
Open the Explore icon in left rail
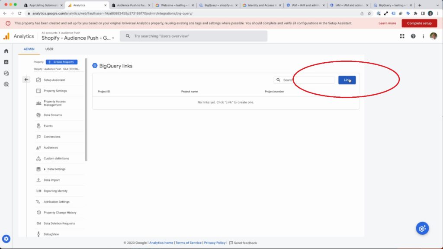[6, 73]
